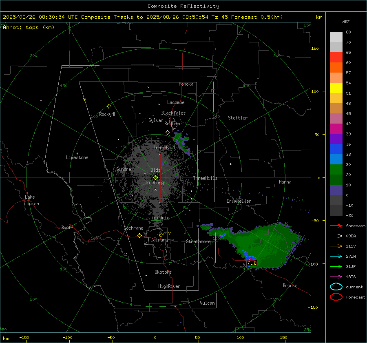The height and width of the screenshot is (343, 367).
Task: Click the Olds label
Action: pos(155,170)
